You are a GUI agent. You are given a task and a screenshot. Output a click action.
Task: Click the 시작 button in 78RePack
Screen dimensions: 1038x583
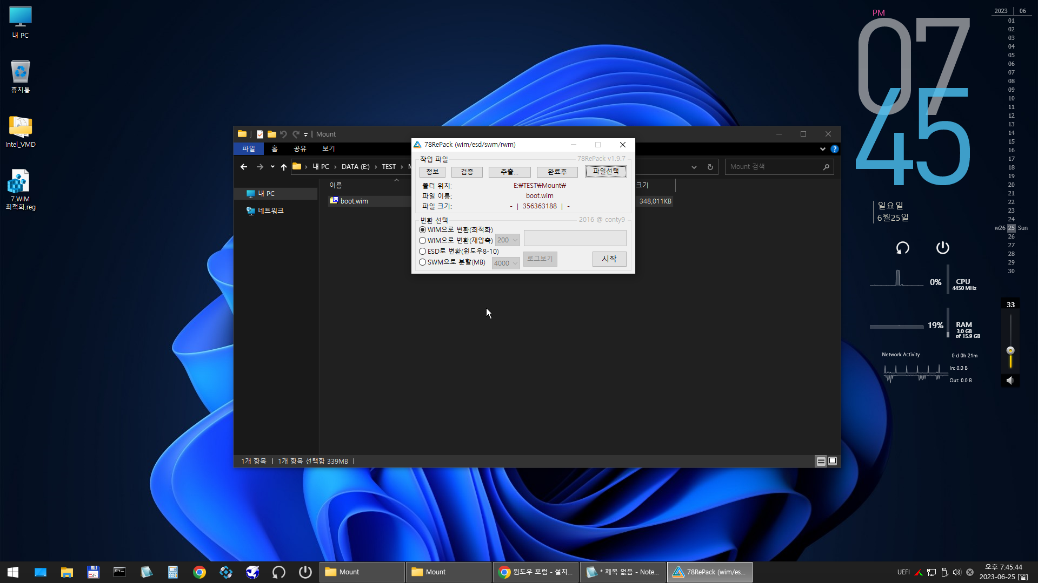609,259
